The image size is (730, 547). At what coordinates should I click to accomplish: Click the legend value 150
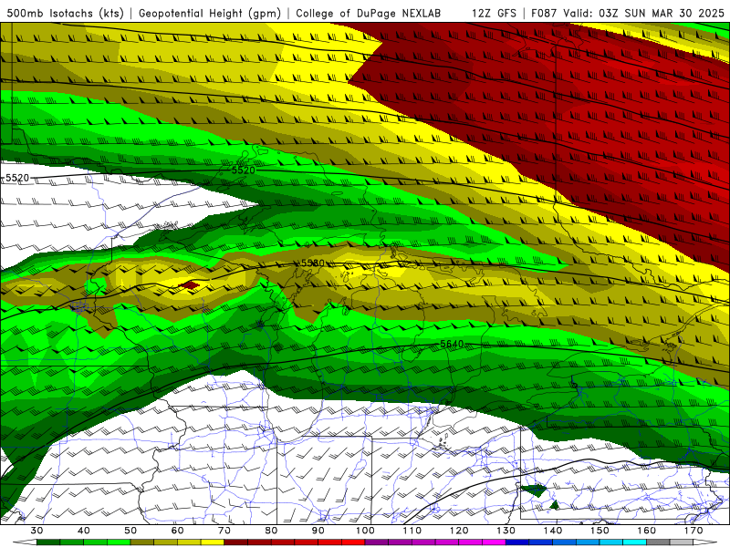(x=600, y=531)
